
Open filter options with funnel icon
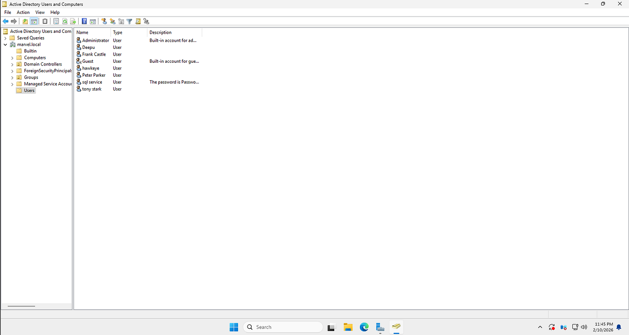point(129,21)
